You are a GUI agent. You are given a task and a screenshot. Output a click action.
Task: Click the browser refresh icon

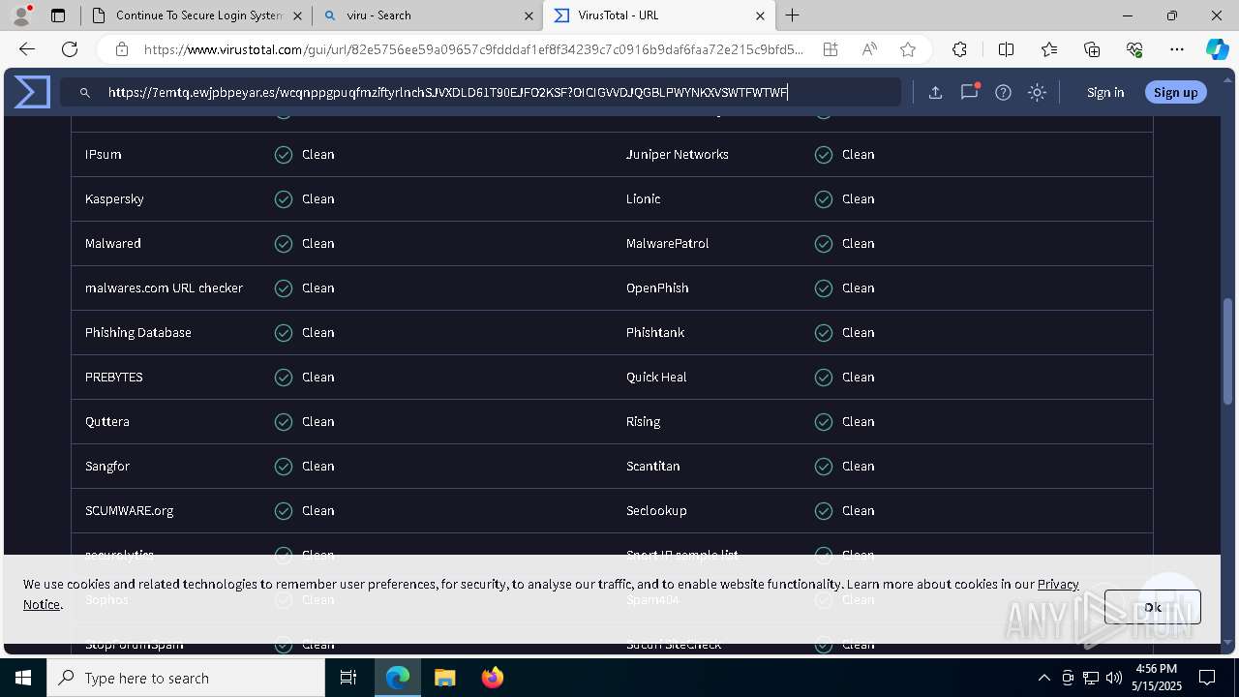click(x=70, y=49)
